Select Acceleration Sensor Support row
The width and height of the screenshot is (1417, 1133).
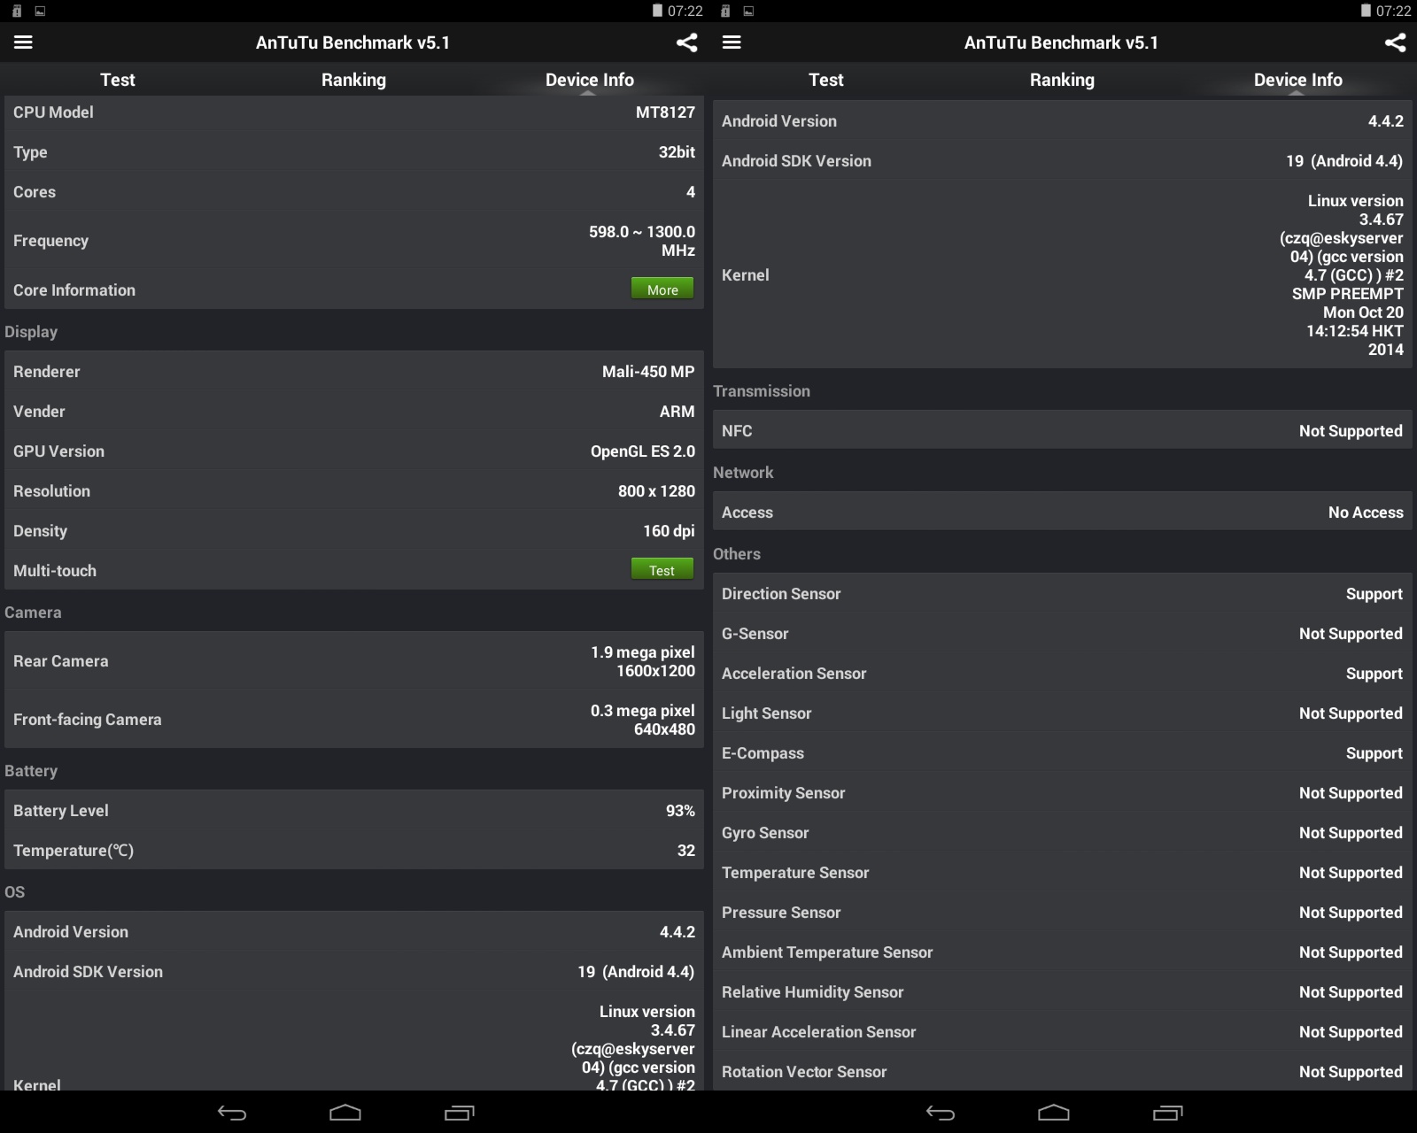(1063, 674)
